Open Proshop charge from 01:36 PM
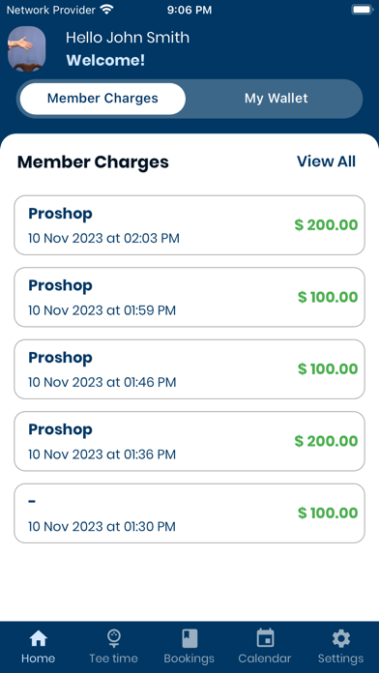 [x=189, y=441]
